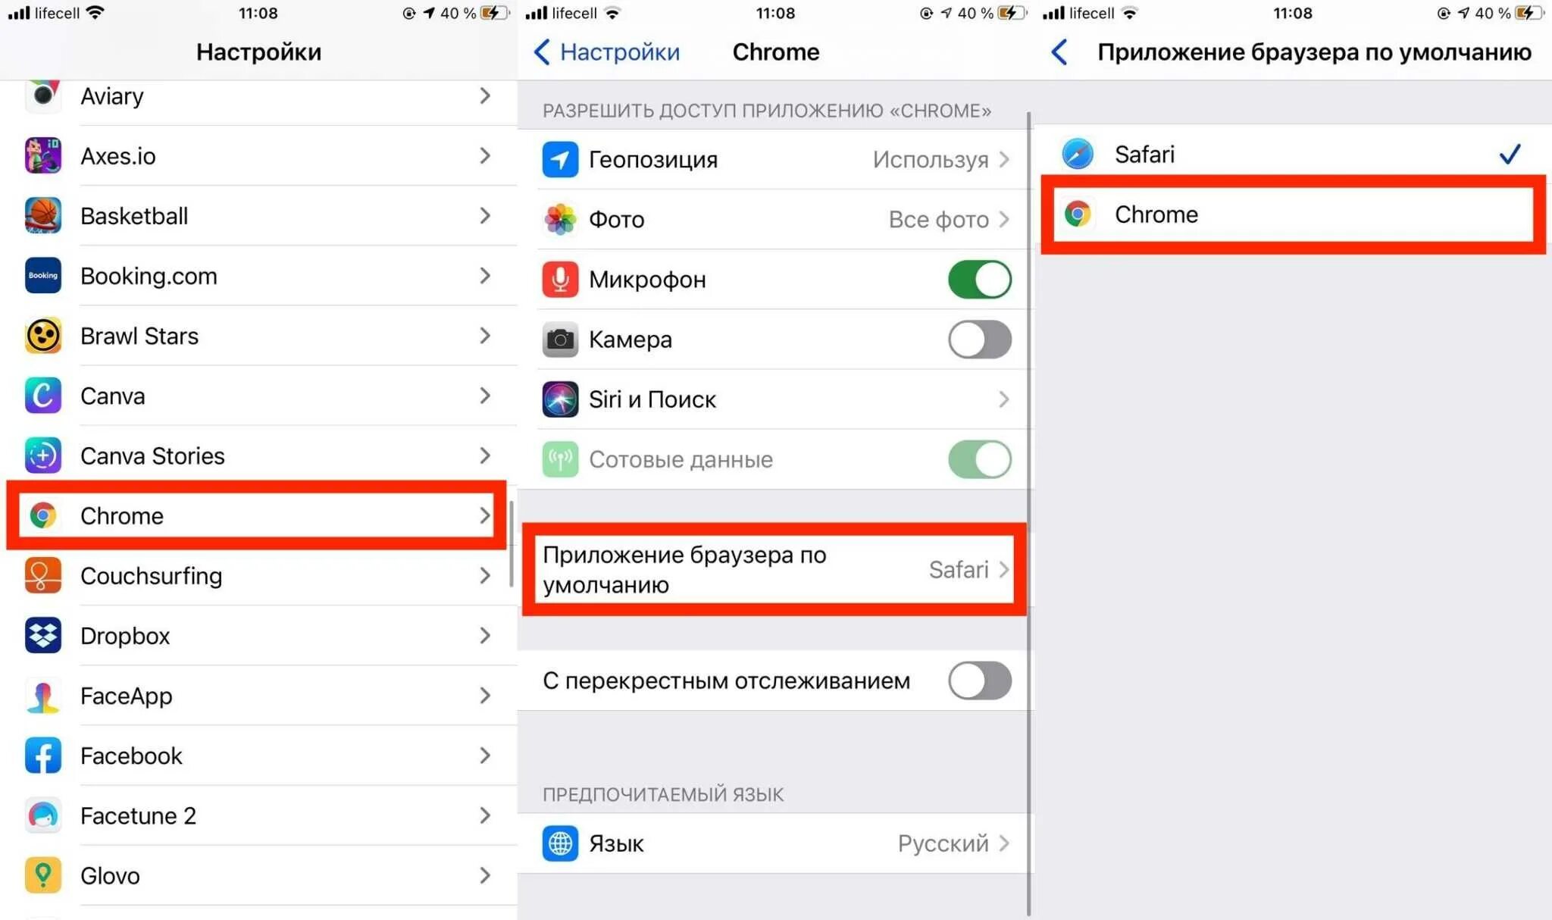Open Chrome app settings
This screenshot has width=1552, height=920.
[x=258, y=516]
